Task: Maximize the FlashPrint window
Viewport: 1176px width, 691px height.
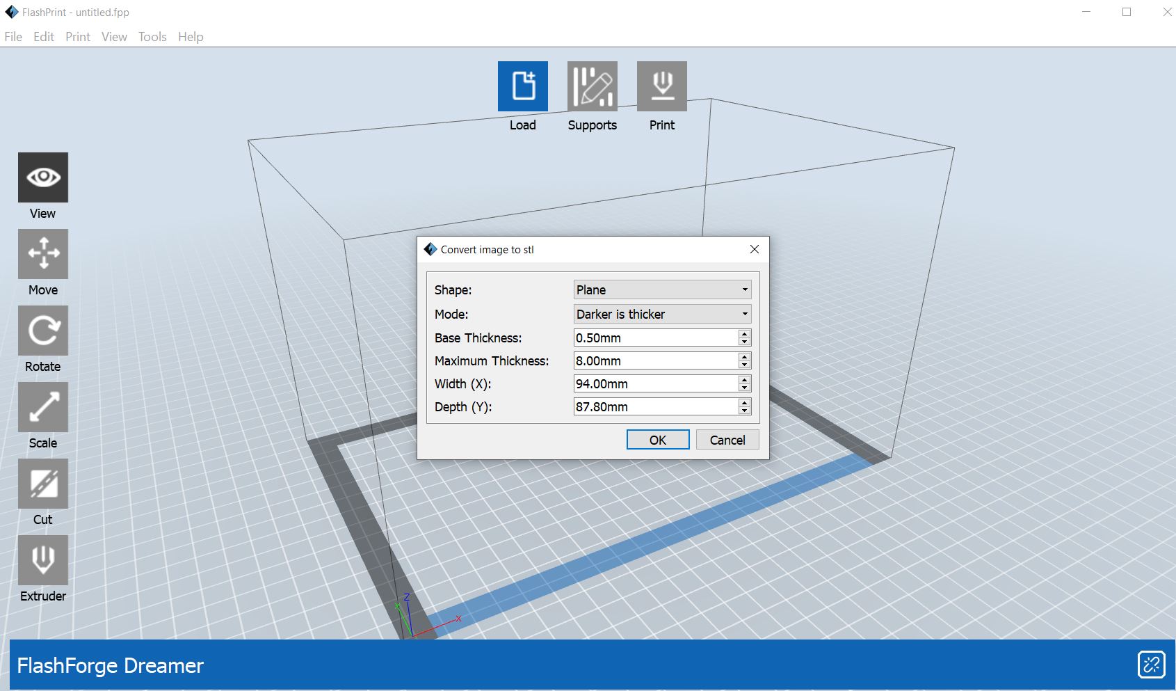Action: pos(1127,12)
